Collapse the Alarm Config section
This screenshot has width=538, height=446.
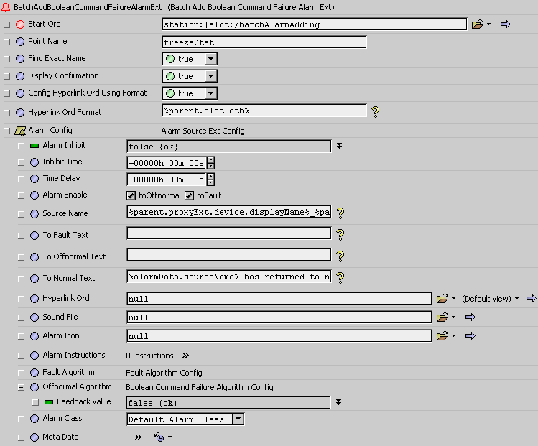point(7,131)
